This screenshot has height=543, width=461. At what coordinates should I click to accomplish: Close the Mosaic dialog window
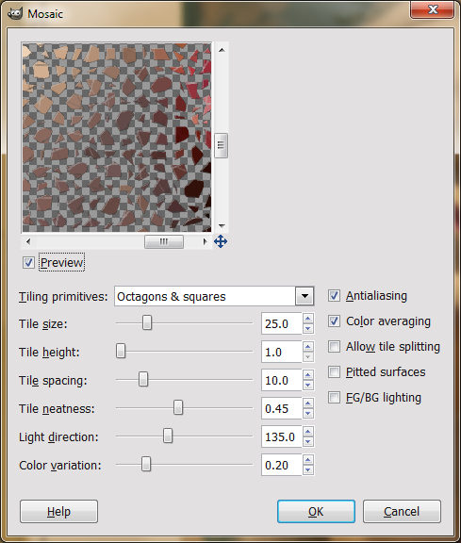pos(433,9)
